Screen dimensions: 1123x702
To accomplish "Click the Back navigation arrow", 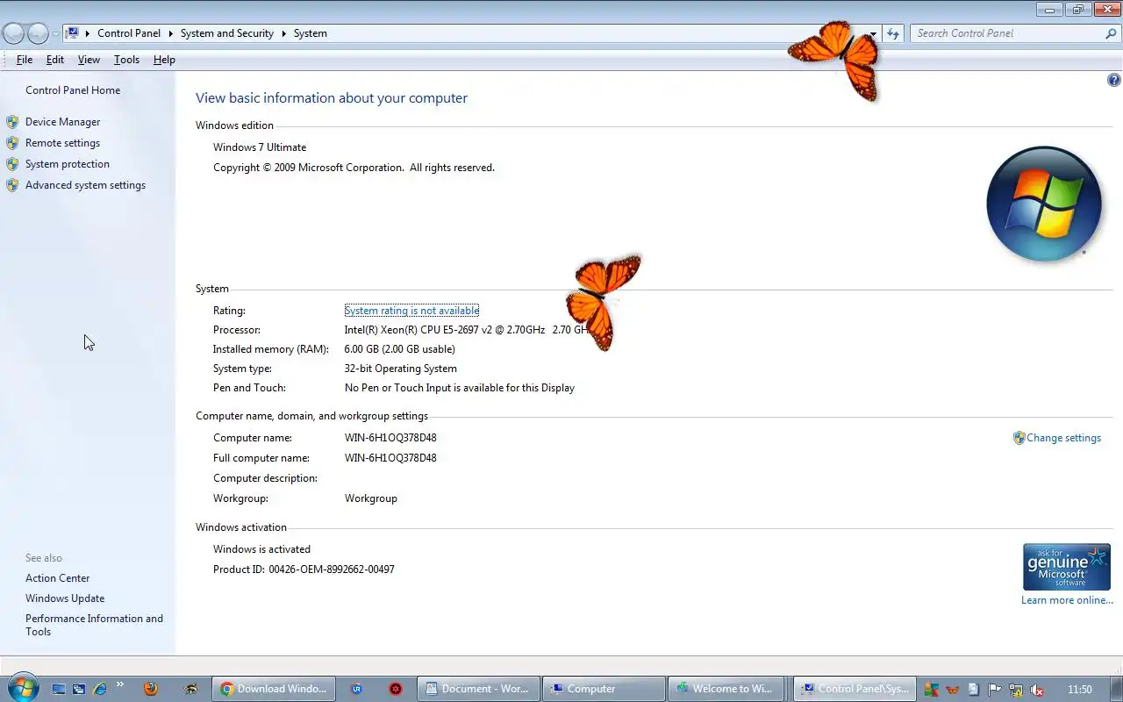I will [13, 33].
